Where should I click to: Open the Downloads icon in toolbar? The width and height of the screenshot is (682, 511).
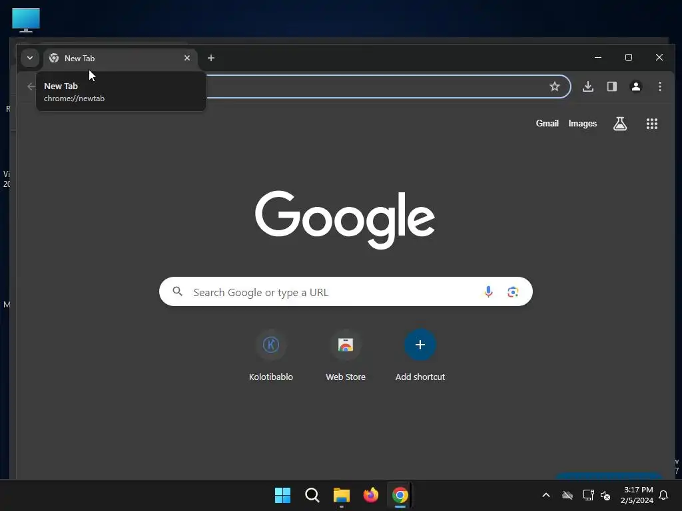pos(588,86)
